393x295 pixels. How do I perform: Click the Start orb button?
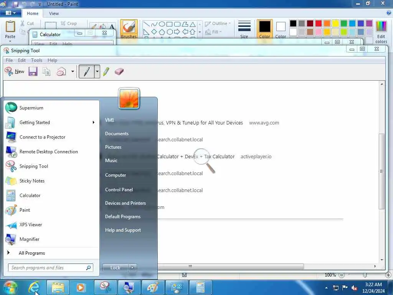10,287
